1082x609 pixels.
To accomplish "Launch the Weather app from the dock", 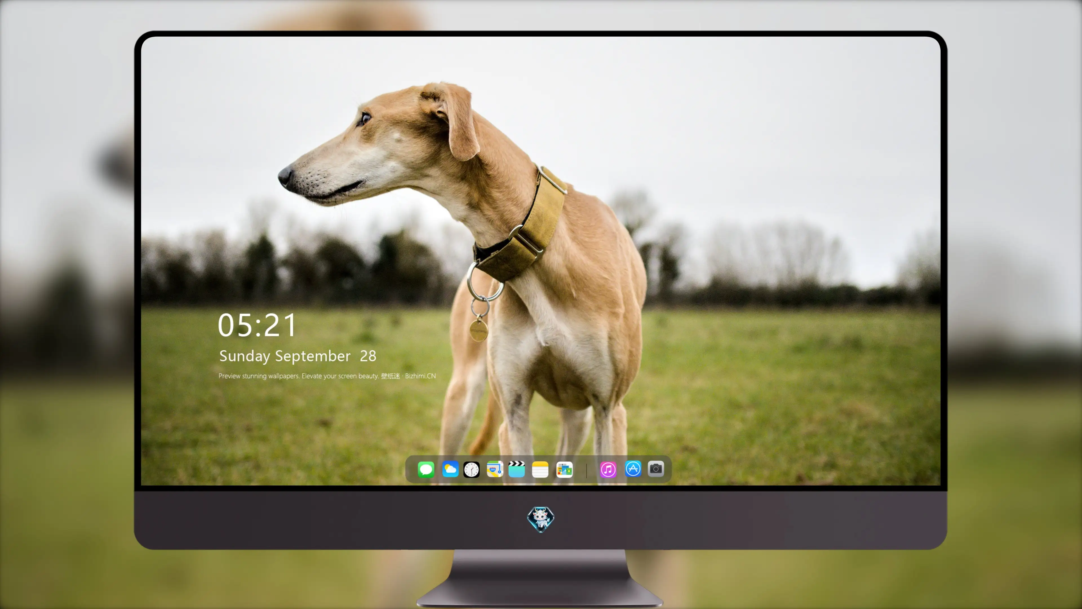I will pyautogui.click(x=450, y=469).
